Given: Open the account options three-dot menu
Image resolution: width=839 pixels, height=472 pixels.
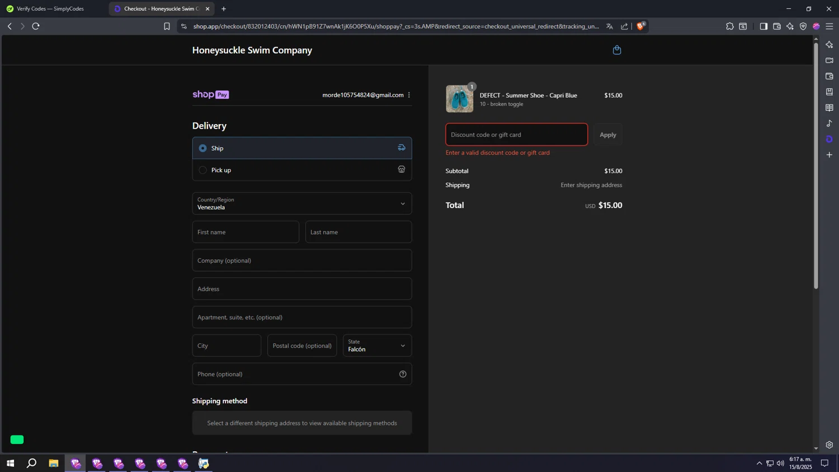Looking at the screenshot, I should [x=409, y=95].
